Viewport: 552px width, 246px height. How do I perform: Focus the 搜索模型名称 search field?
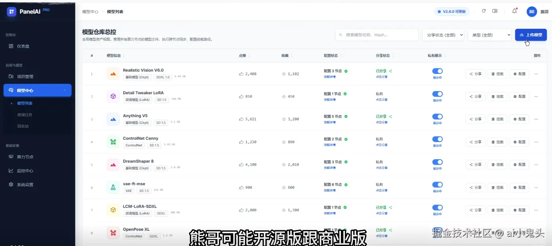377,35
